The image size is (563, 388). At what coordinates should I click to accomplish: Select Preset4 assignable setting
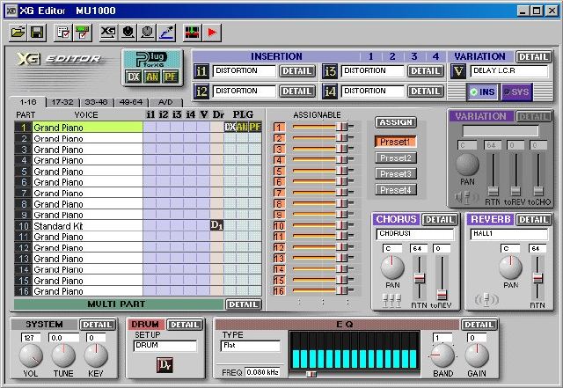tap(396, 189)
